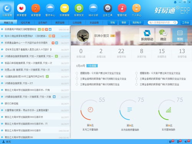192x144 pixels.
Task: Switch to the 经纪天地 tab
Action: tap(25, 23)
